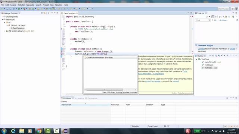Click Collapse All icon in Package Explorer
239x134 pixels.
41,13
